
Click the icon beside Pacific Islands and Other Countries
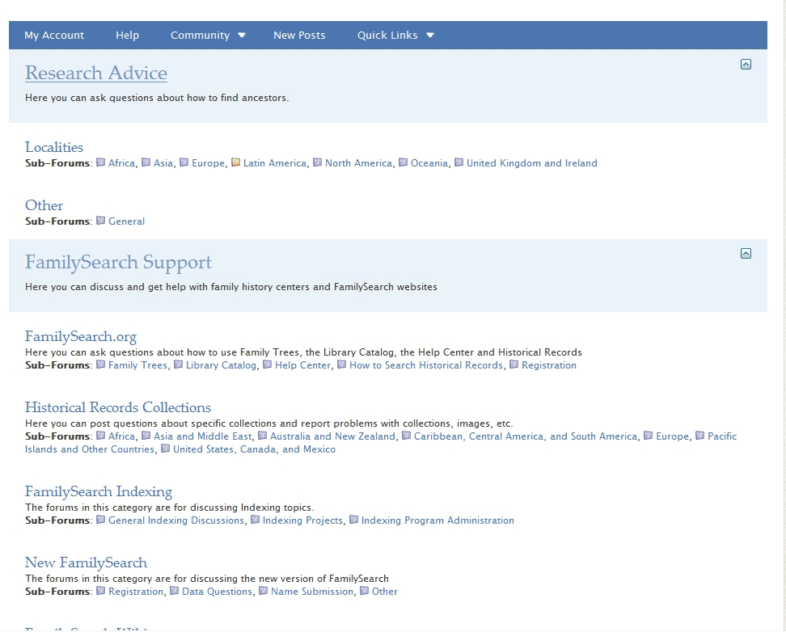pos(699,436)
